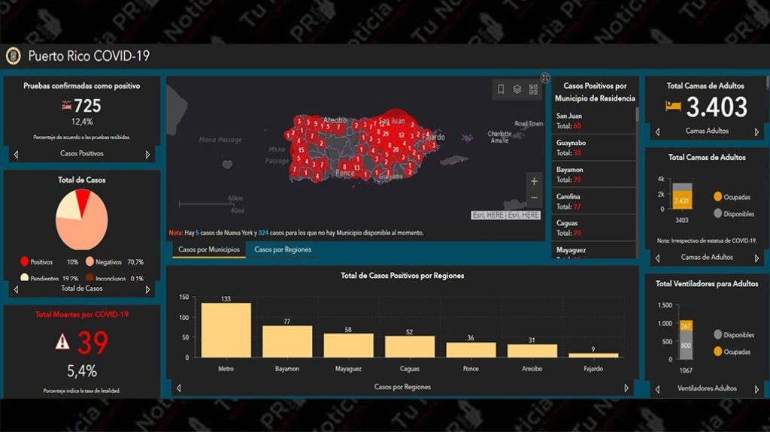
Task: Expand the map panel to fullscreen
Action: 545,77
